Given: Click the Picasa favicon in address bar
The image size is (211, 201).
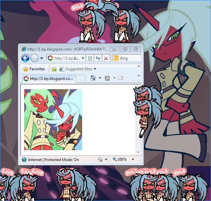Looking at the screenshot, I should 50,58.
